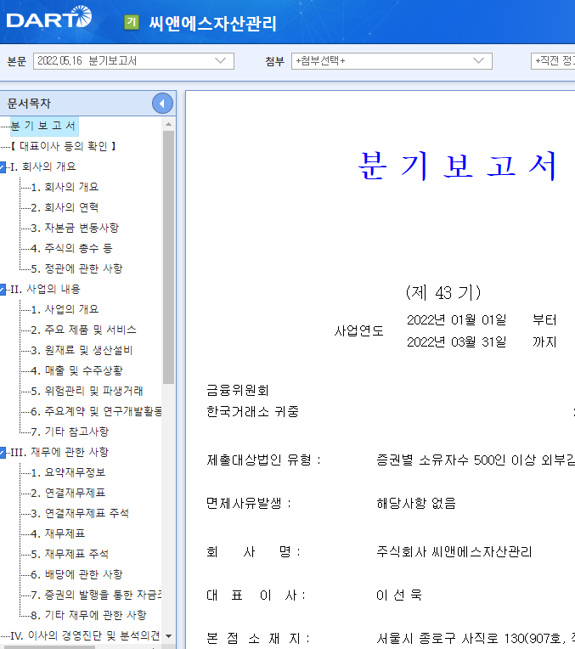Open 2. 연결재무제표 subsection

[68, 493]
